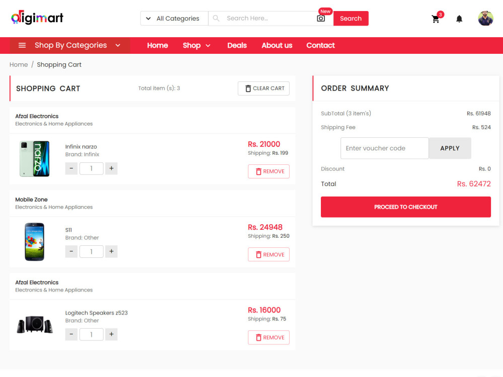This screenshot has height=377, width=503.
Task: Open the Deals menu item
Action: tap(237, 45)
